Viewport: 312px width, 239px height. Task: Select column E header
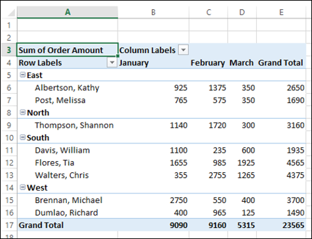281,12
